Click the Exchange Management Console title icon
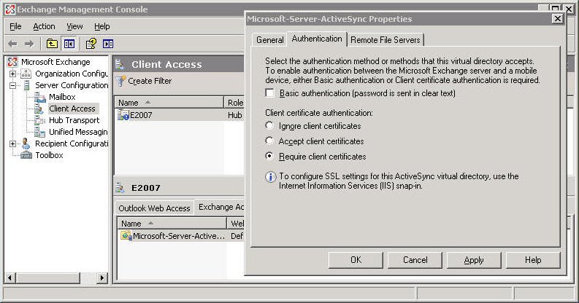579x303 pixels. (x=10, y=9)
